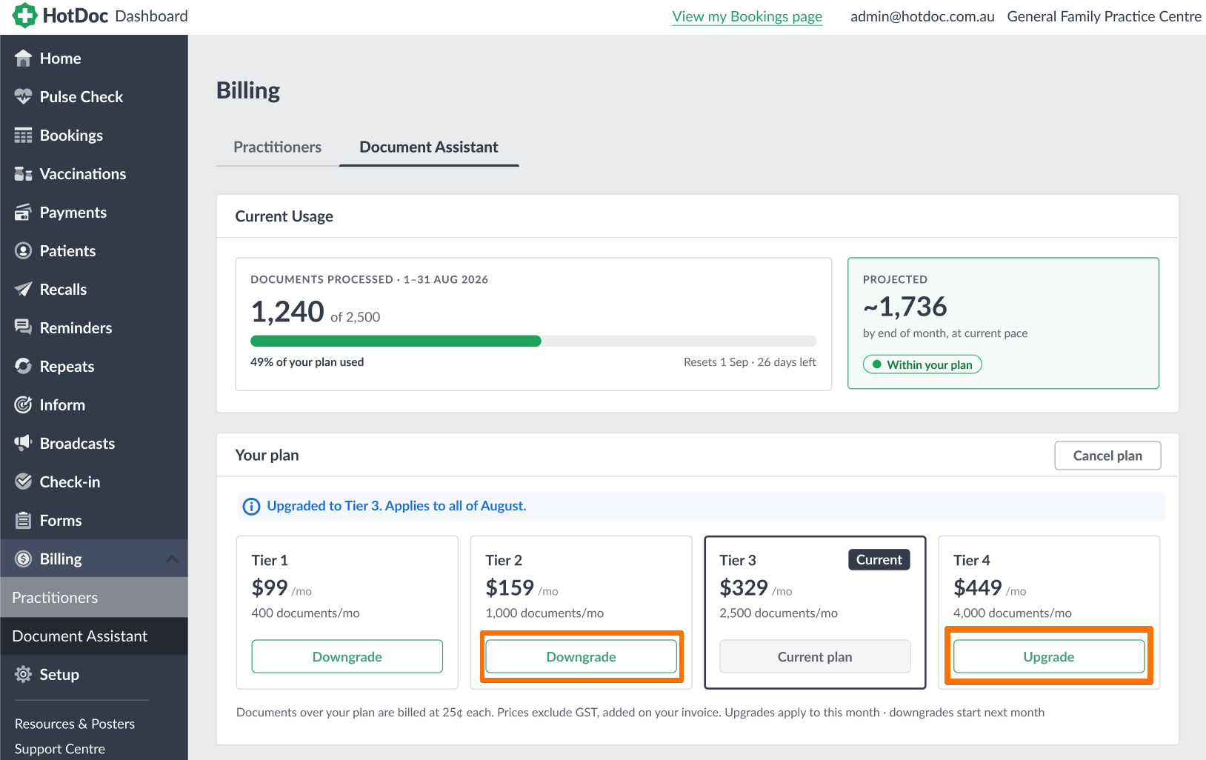The height and width of the screenshot is (760, 1206).
Task: Click the $449 Tier 4 price
Action: (x=977, y=587)
